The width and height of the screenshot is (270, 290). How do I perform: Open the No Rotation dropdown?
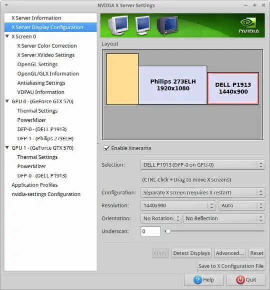tap(161, 218)
